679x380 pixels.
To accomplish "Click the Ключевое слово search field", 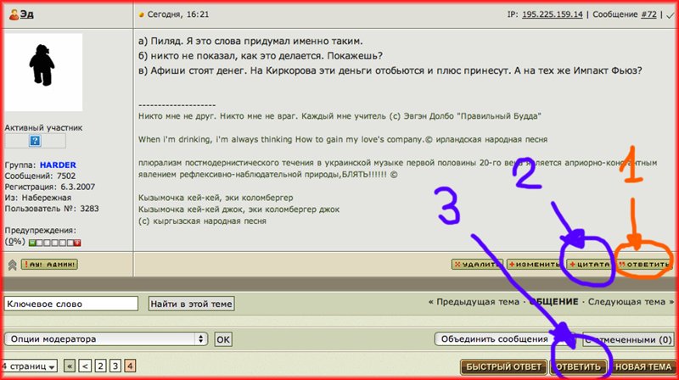I will pyautogui.click(x=70, y=303).
